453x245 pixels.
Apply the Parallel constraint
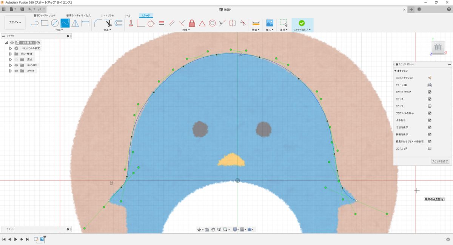point(171,23)
